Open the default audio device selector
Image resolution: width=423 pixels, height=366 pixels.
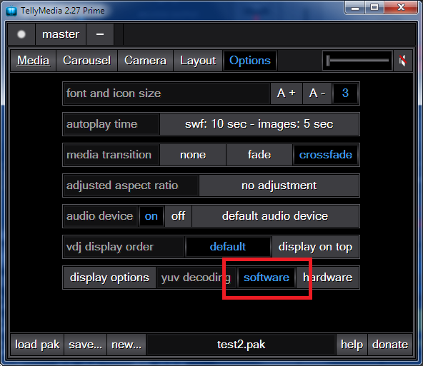coord(275,216)
